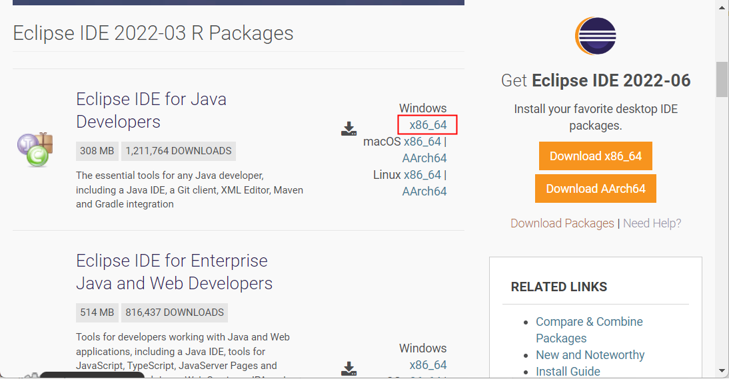
Task: Download macOS x86_64 for Java Developers
Action: click(422, 142)
